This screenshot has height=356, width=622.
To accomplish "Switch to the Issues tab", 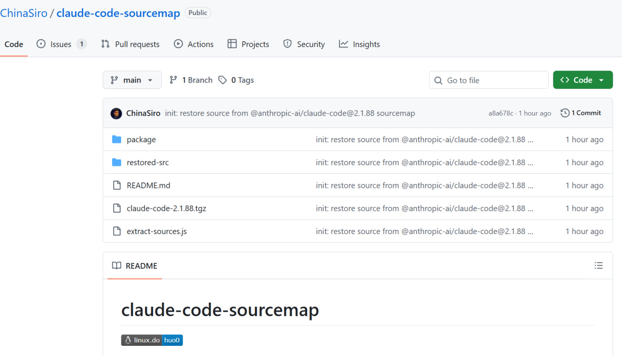I will (61, 44).
